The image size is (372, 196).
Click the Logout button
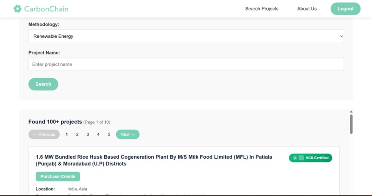(x=345, y=9)
